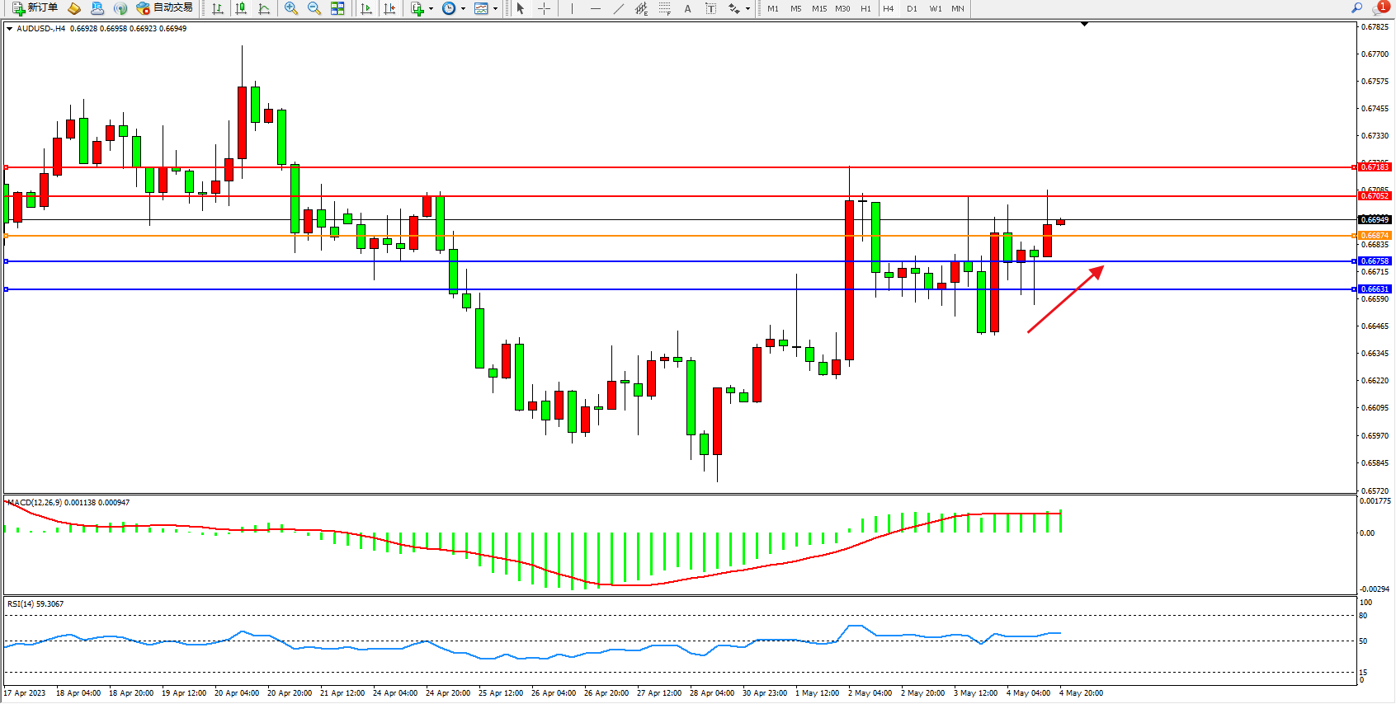Pick the Fibonacci retracement tool

point(665,8)
